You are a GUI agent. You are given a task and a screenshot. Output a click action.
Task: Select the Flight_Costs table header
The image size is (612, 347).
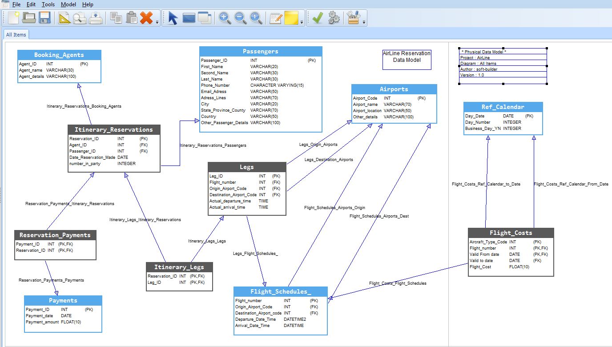pyautogui.click(x=511, y=233)
